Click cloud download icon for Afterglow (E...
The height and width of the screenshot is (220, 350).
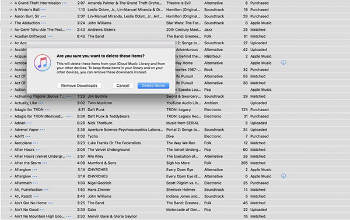pyautogui.click(x=283, y=176)
